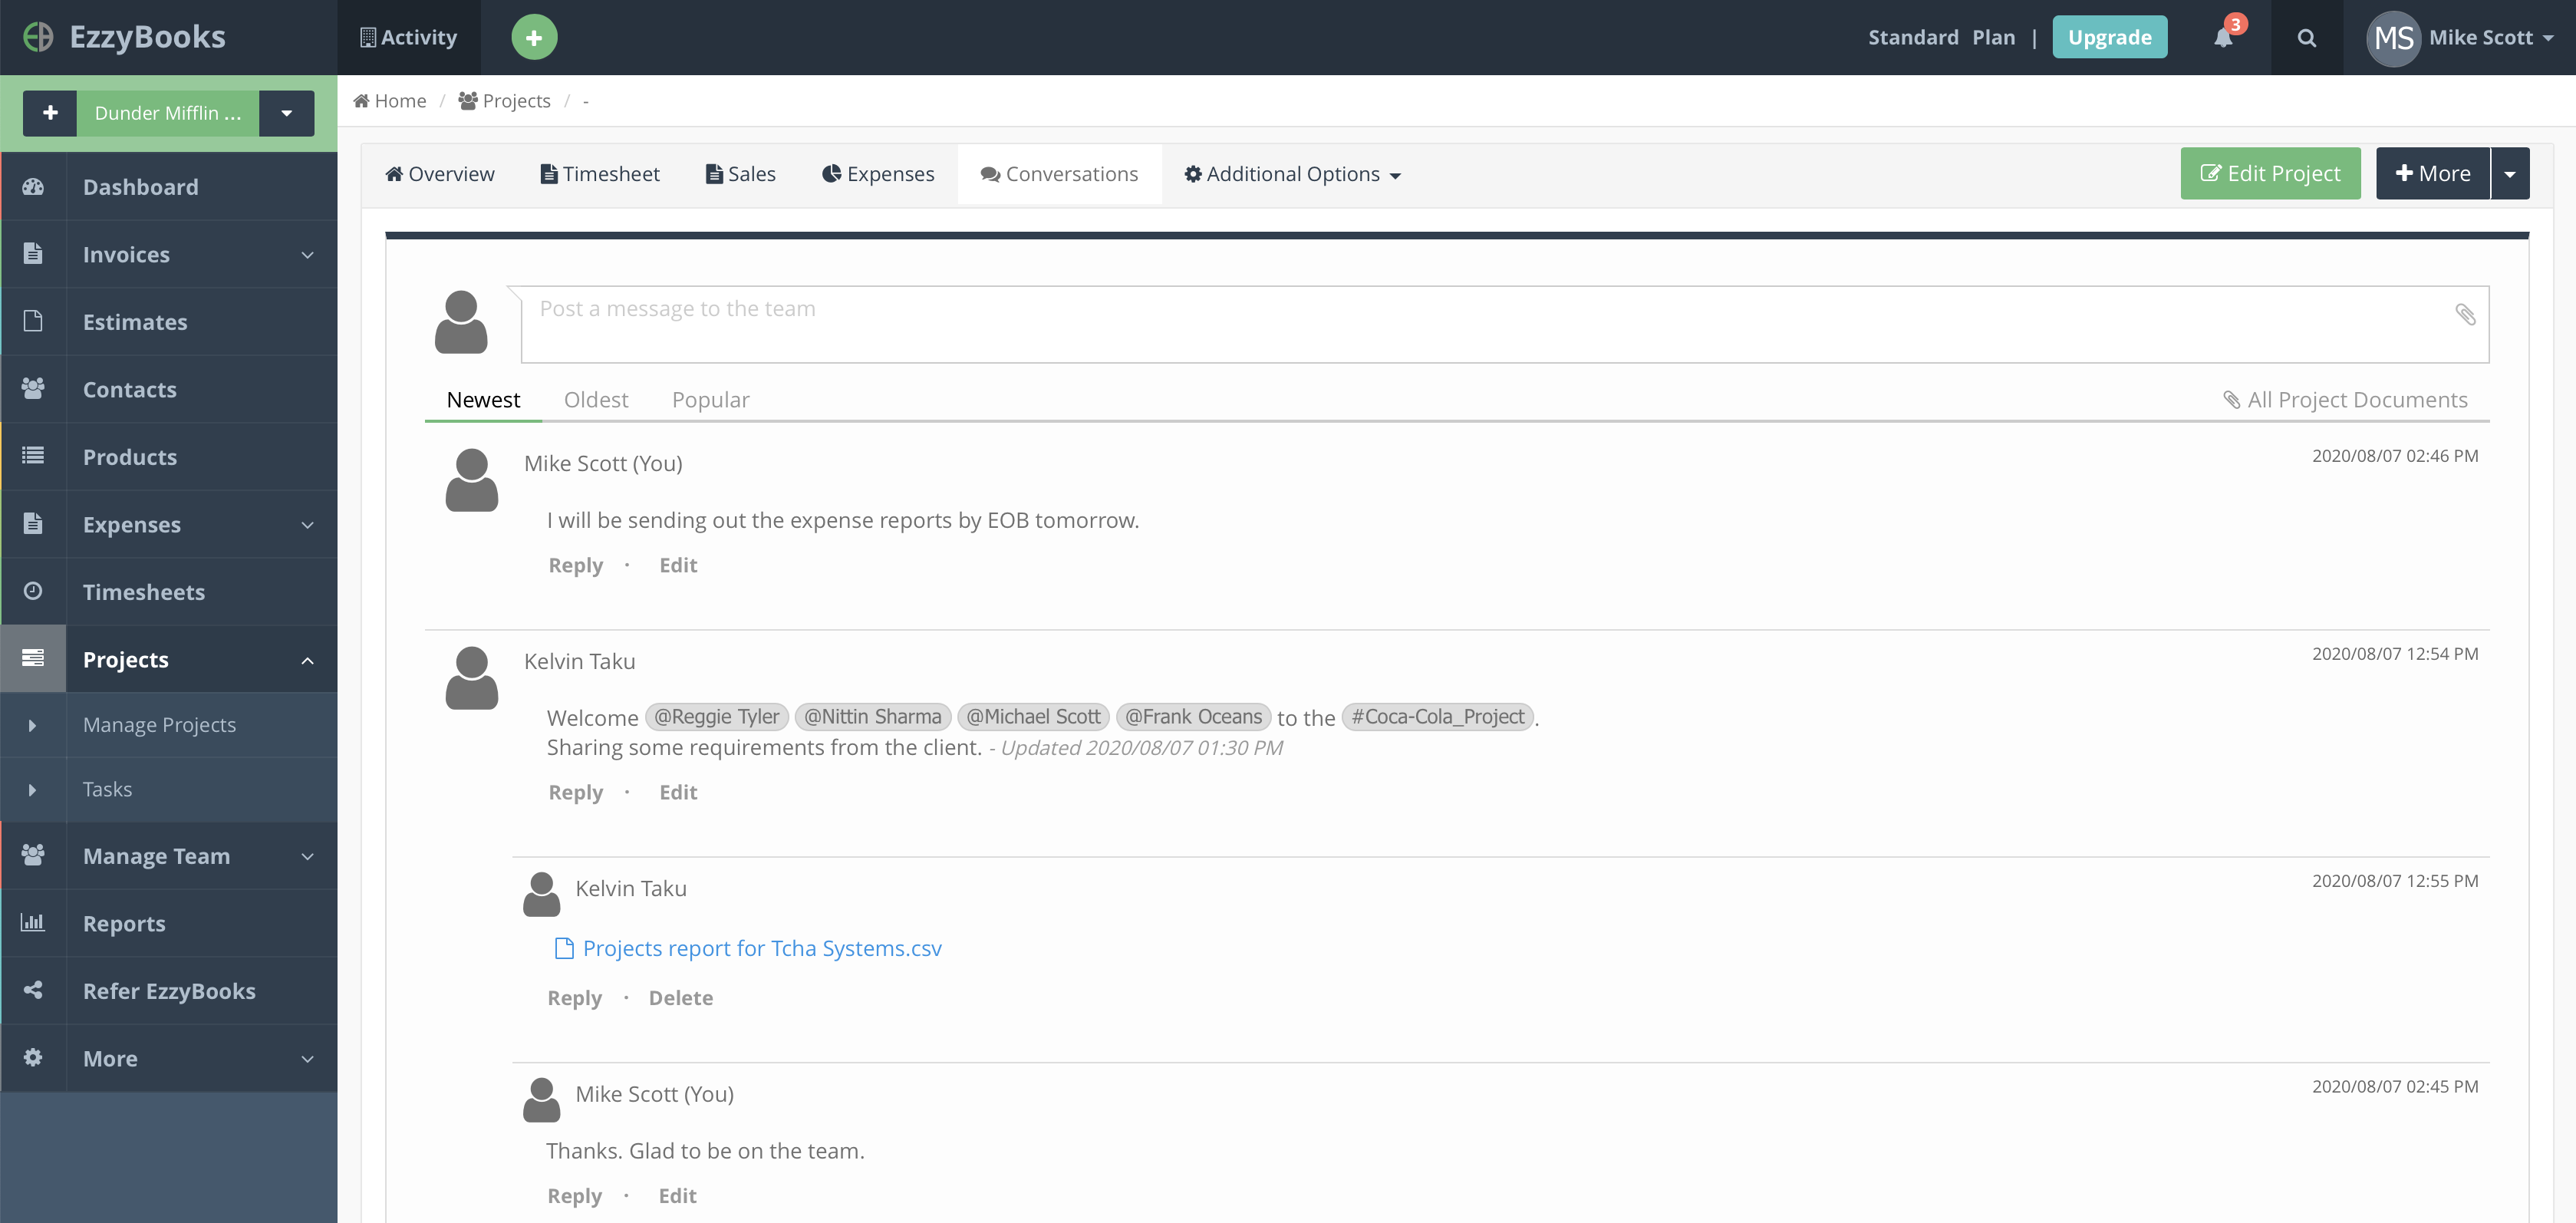Click the Post a message input field
The image size is (2576, 1223).
(x=1480, y=325)
